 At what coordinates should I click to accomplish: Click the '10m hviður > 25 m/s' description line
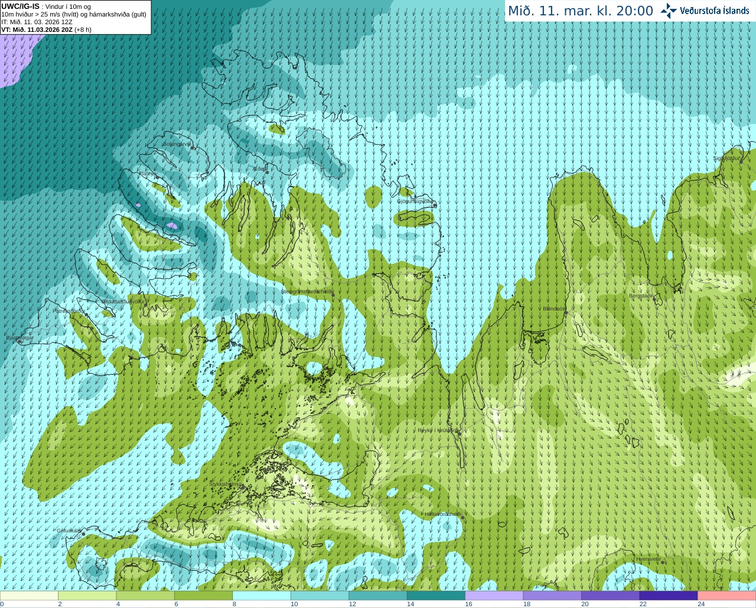coord(74,14)
